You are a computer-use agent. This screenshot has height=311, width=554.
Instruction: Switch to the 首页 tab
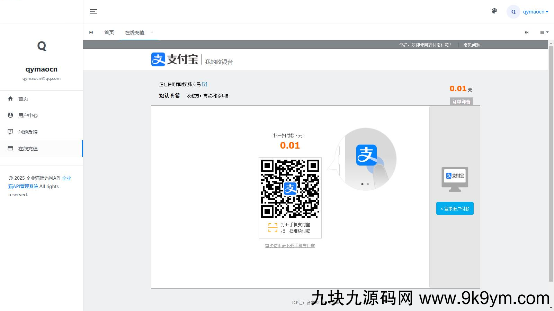(109, 32)
